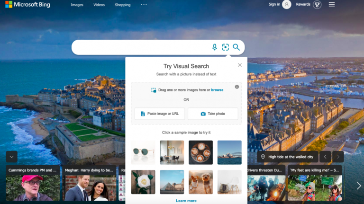The height and width of the screenshot is (204, 364).
Task: Select the sunglasses sample image
Action: tap(143, 152)
